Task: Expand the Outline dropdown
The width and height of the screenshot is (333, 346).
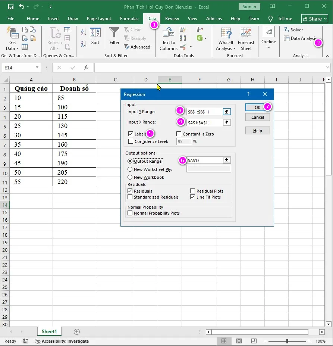Action: pos(268,39)
